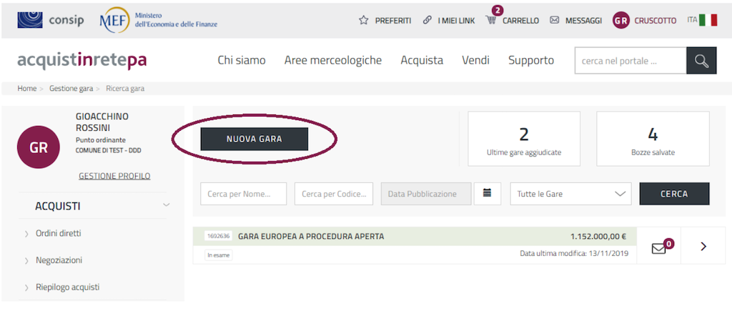This screenshot has height=309, width=732.
Task: Click the Consip logo
Action: (x=51, y=20)
